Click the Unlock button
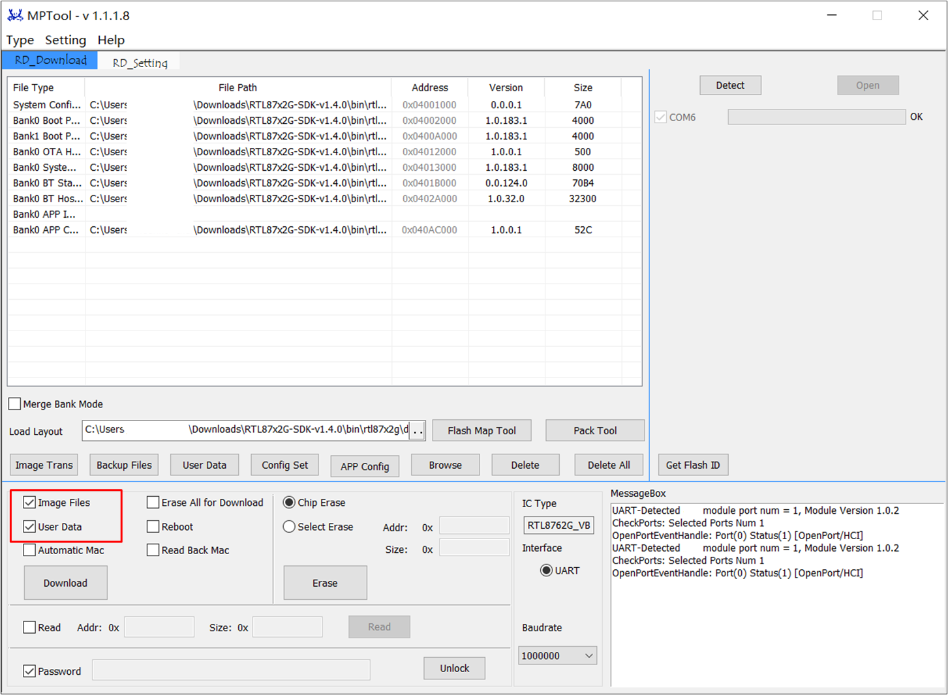948x695 pixels. (x=454, y=669)
